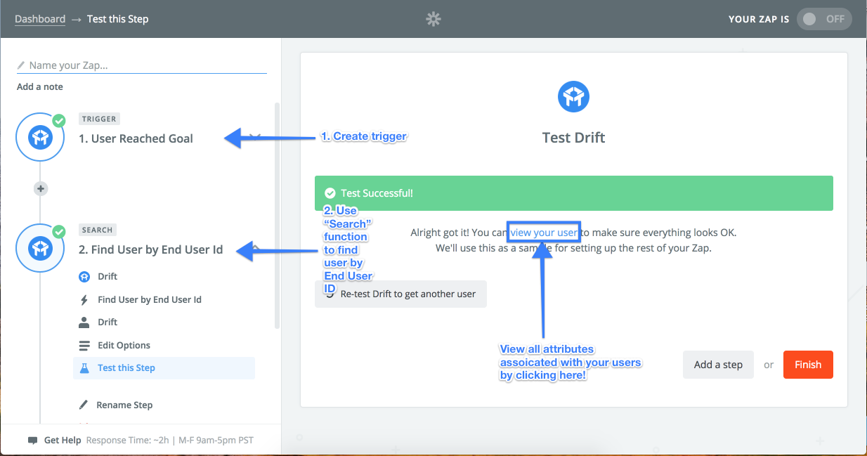Image resolution: width=867 pixels, height=456 pixels.
Task: Click the large Drift logo above Test Drift
Action: click(x=573, y=96)
